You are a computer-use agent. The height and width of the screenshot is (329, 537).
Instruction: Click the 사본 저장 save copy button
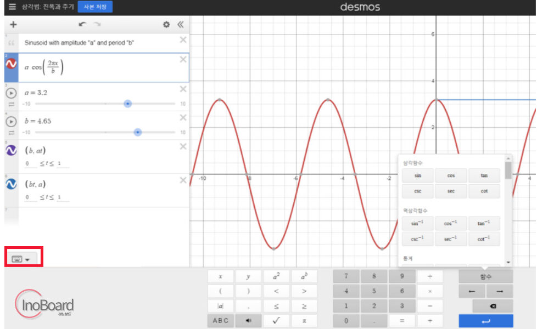pos(95,7)
